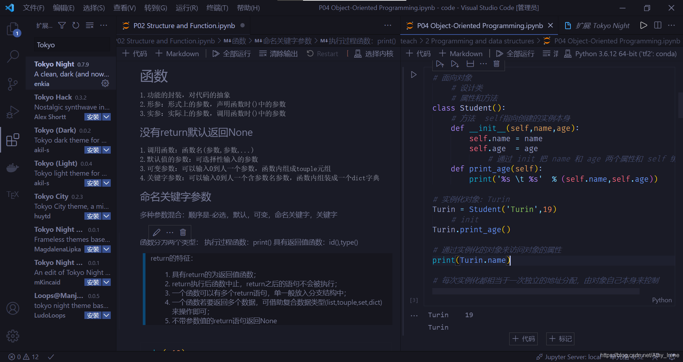Add markdown cell below output with 标记

(x=561, y=339)
